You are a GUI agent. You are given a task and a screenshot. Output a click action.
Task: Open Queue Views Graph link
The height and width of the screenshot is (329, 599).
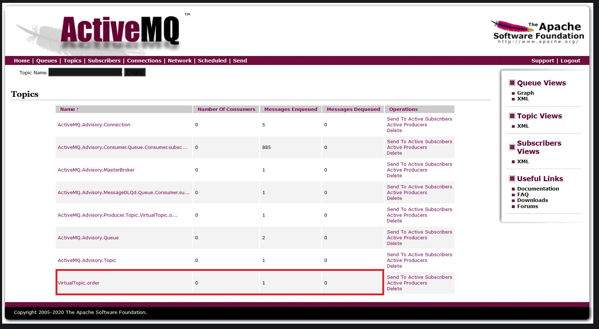[x=525, y=93]
